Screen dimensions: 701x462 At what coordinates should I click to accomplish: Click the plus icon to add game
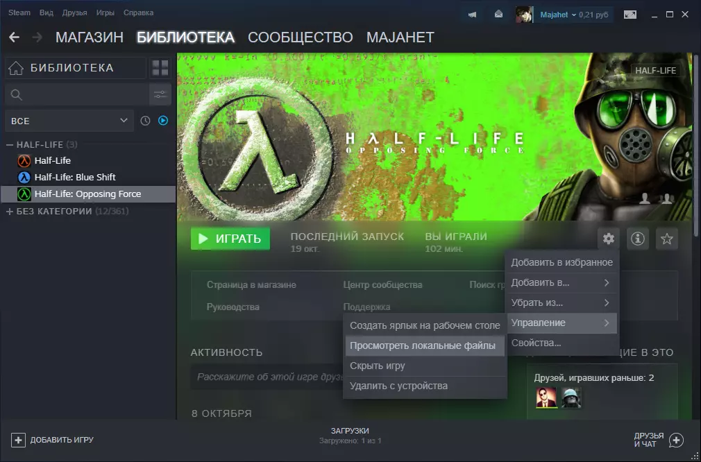coord(18,440)
